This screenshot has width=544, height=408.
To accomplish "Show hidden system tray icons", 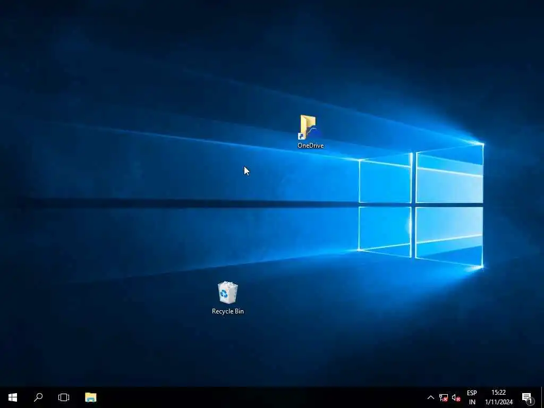I will (x=430, y=397).
